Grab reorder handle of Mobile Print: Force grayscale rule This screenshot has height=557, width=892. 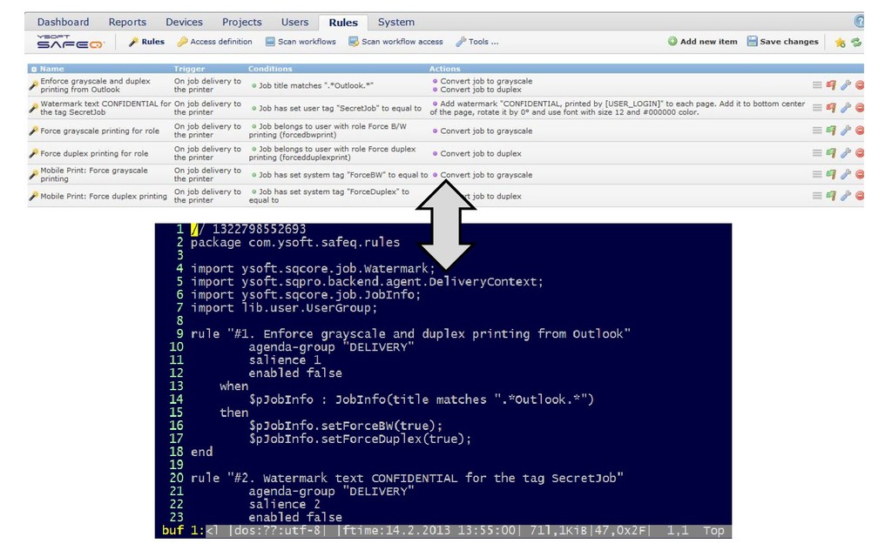click(817, 174)
